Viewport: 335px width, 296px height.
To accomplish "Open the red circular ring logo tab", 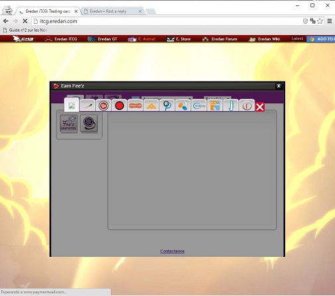I will (x=103, y=106).
